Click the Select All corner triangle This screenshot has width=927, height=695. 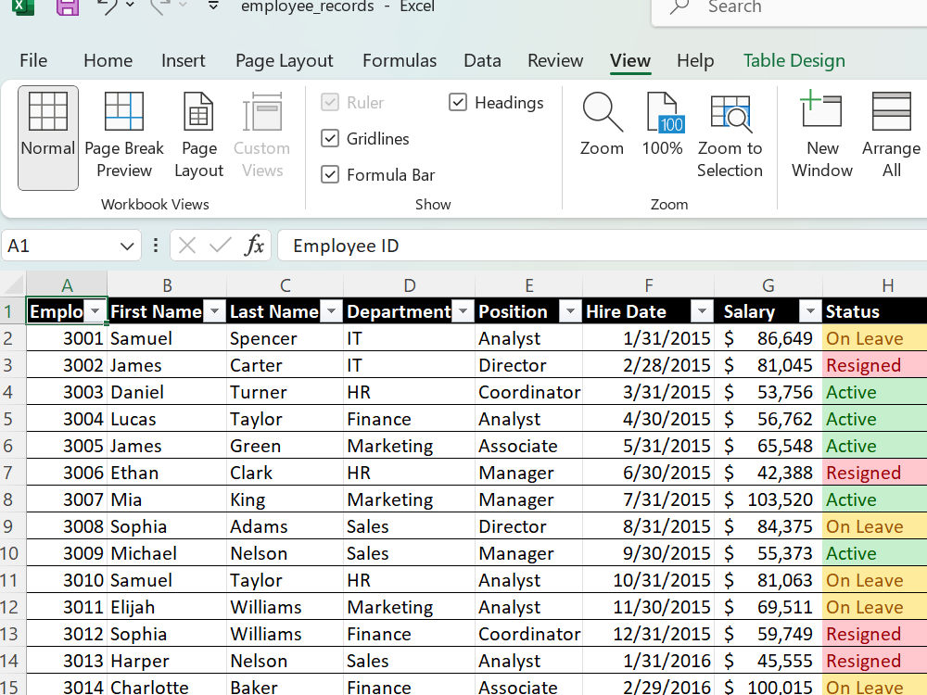(13, 284)
